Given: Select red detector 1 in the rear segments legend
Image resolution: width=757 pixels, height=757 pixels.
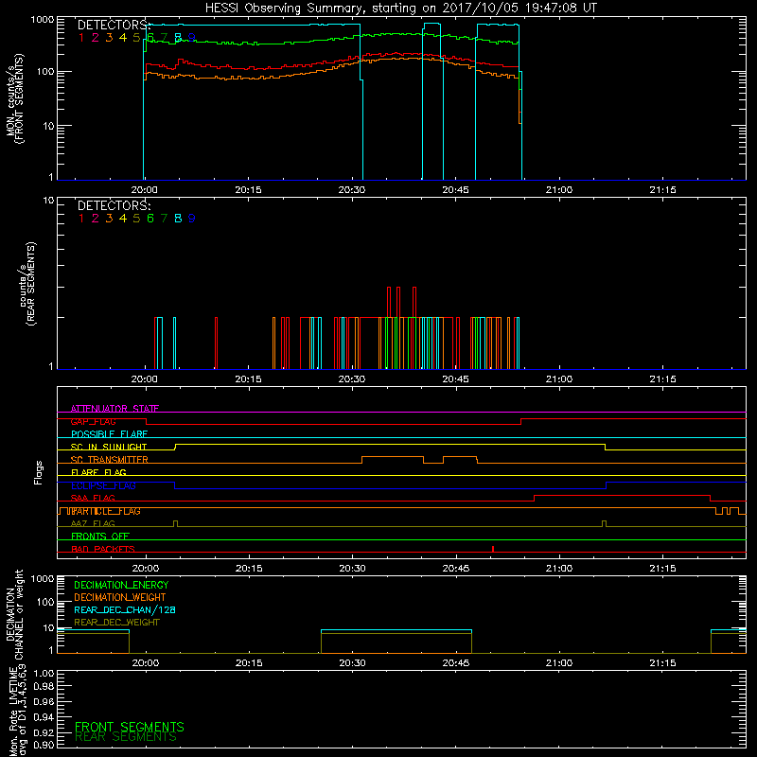Looking at the screenshot, I should click(81, 219).
